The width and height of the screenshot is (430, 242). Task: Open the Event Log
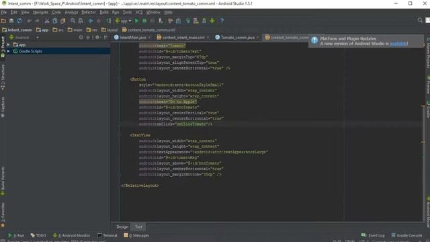point(373,235)
